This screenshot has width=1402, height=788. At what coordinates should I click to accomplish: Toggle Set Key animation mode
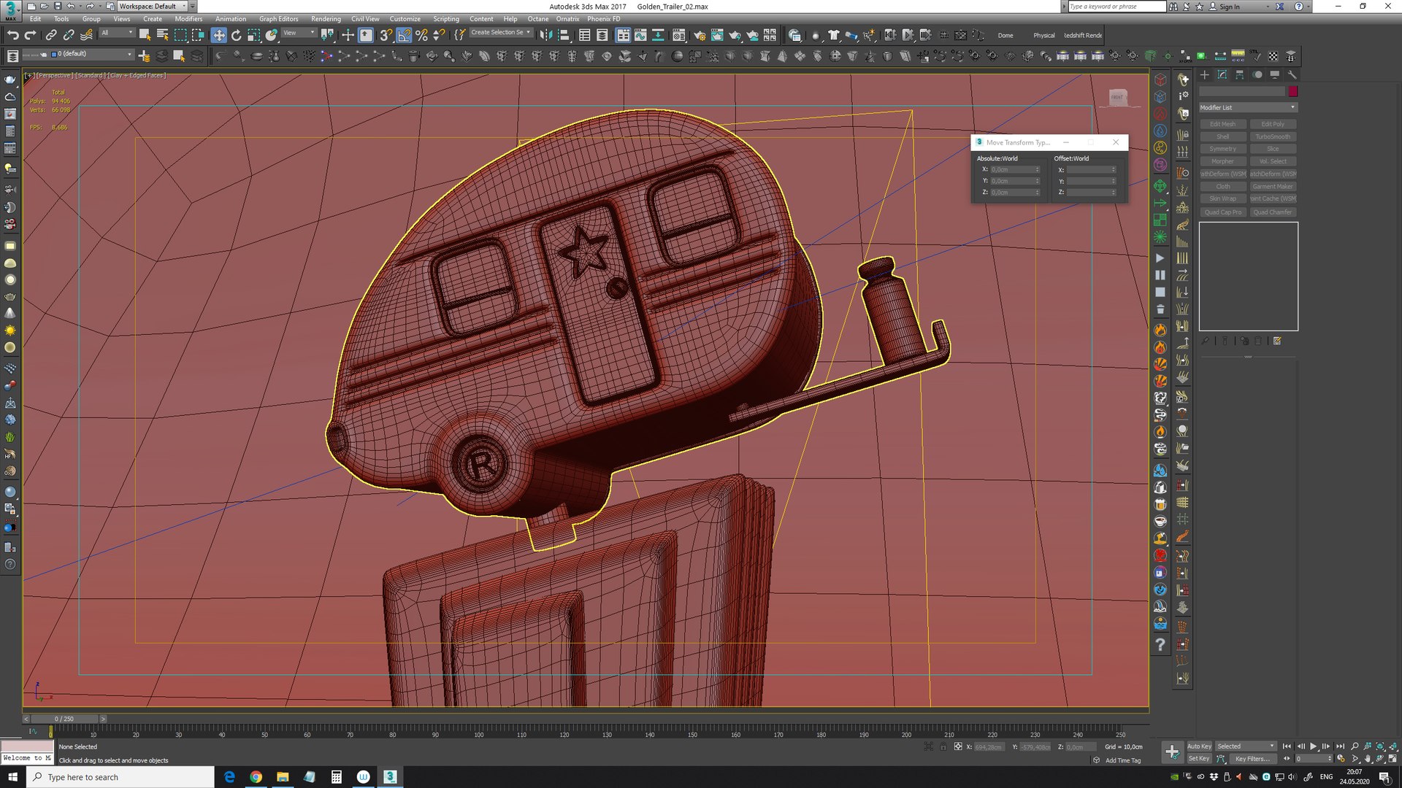[1199, 759]
